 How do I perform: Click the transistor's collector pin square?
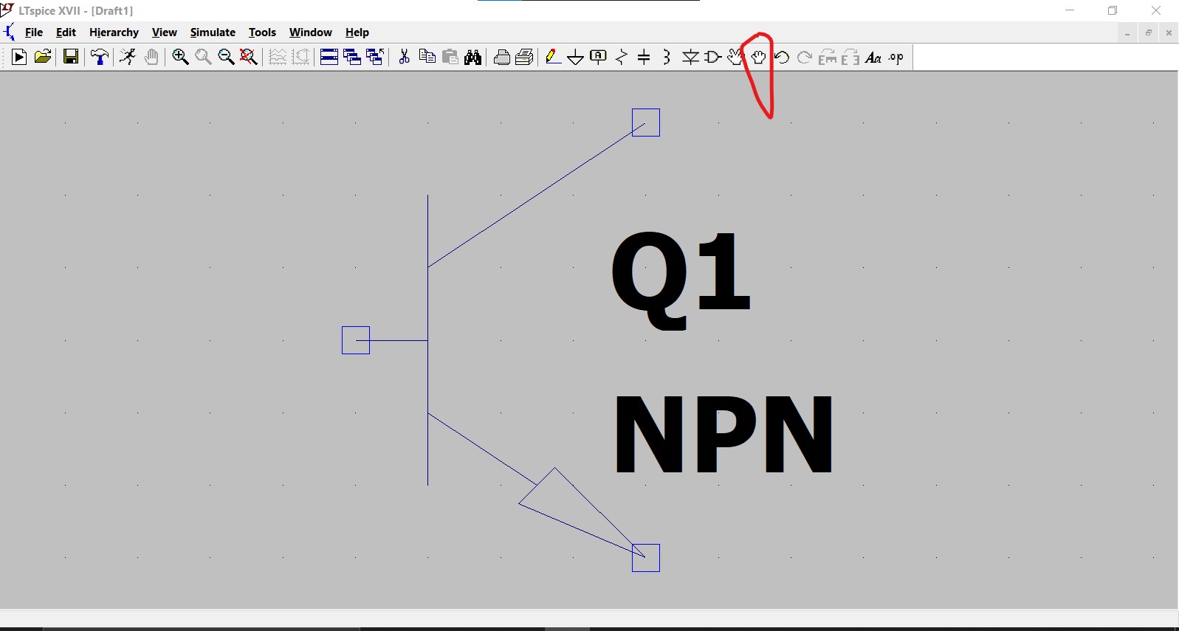[x=646, y=123]
